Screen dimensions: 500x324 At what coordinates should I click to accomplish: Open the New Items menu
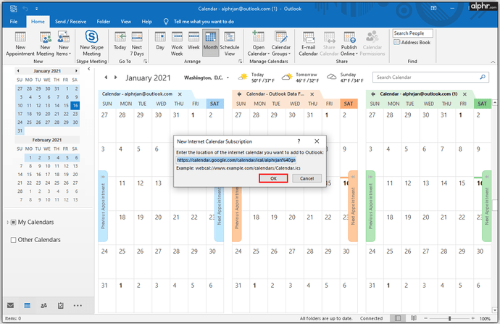(x=64, y=43)
